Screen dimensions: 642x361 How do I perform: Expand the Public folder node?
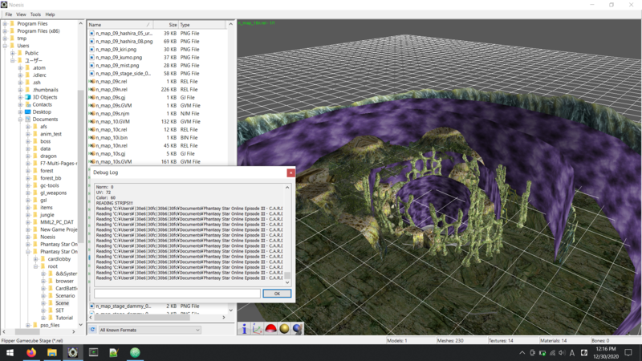click(13, 53)
